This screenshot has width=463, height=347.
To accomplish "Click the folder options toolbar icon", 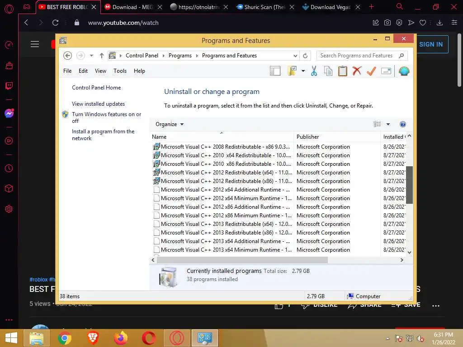I will coord(292,71).
